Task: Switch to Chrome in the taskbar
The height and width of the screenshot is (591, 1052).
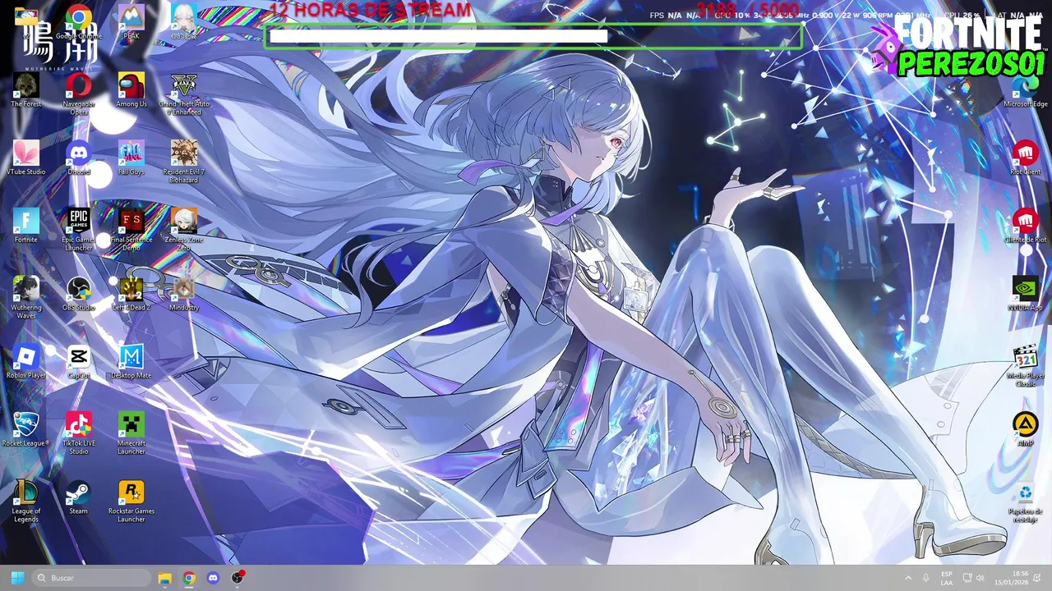Action: [x=189, y=578]
